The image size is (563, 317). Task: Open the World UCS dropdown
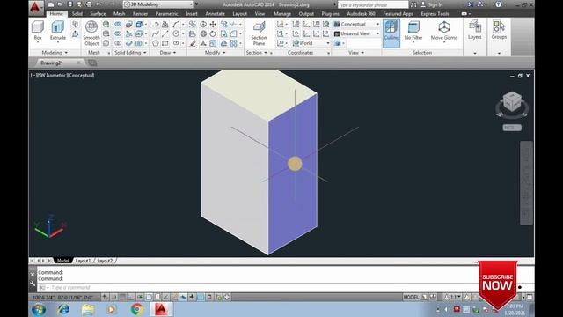tap(311, 43)
